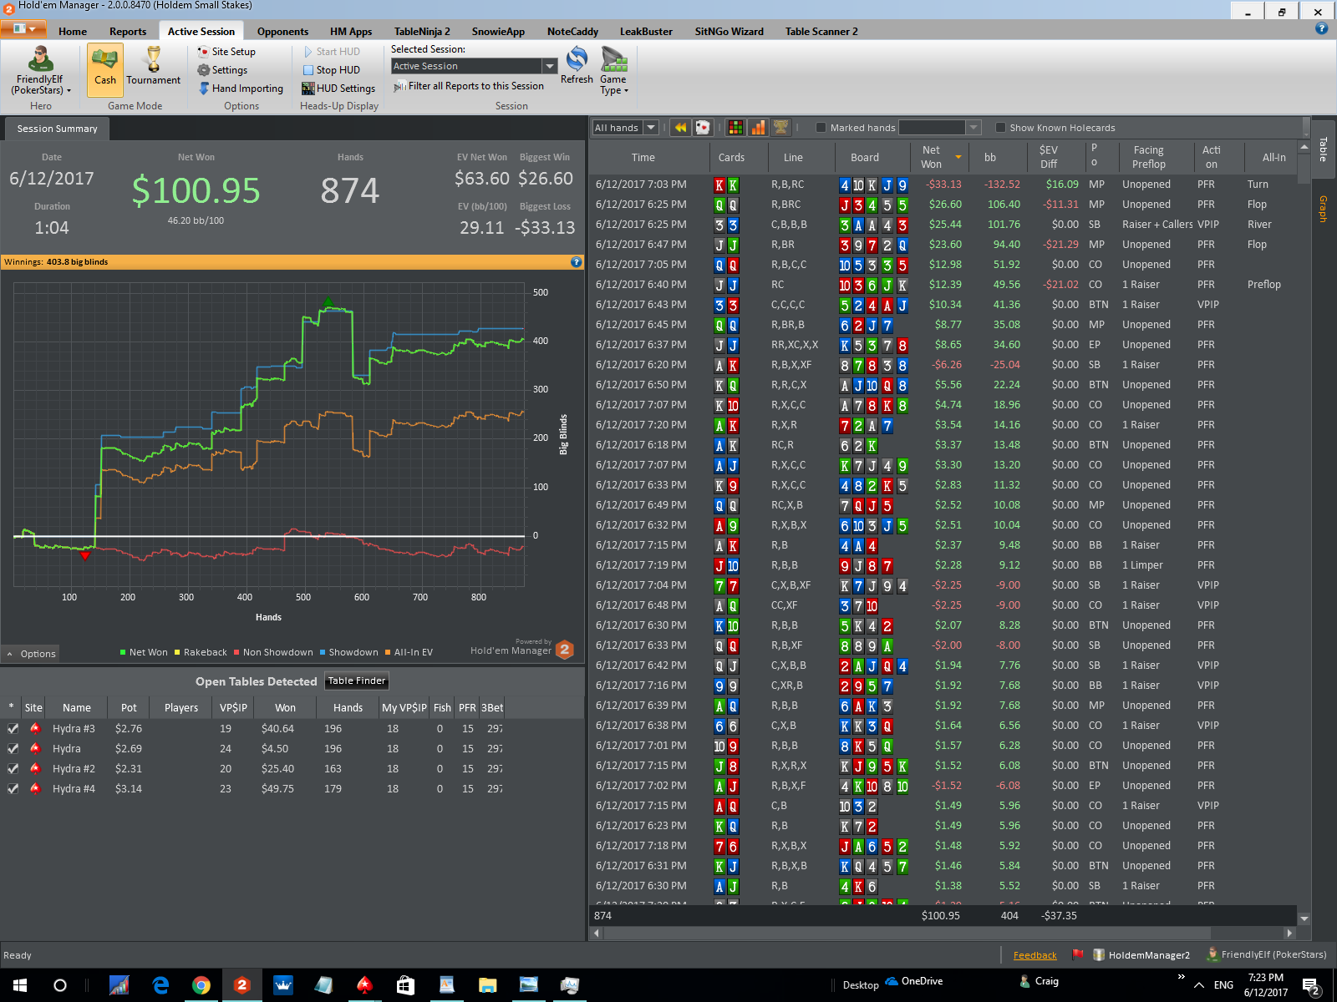The image size is (1337, 1002).
Task: Open the Feedback link
Action: pyautogui.click(x=1035, y=955)
